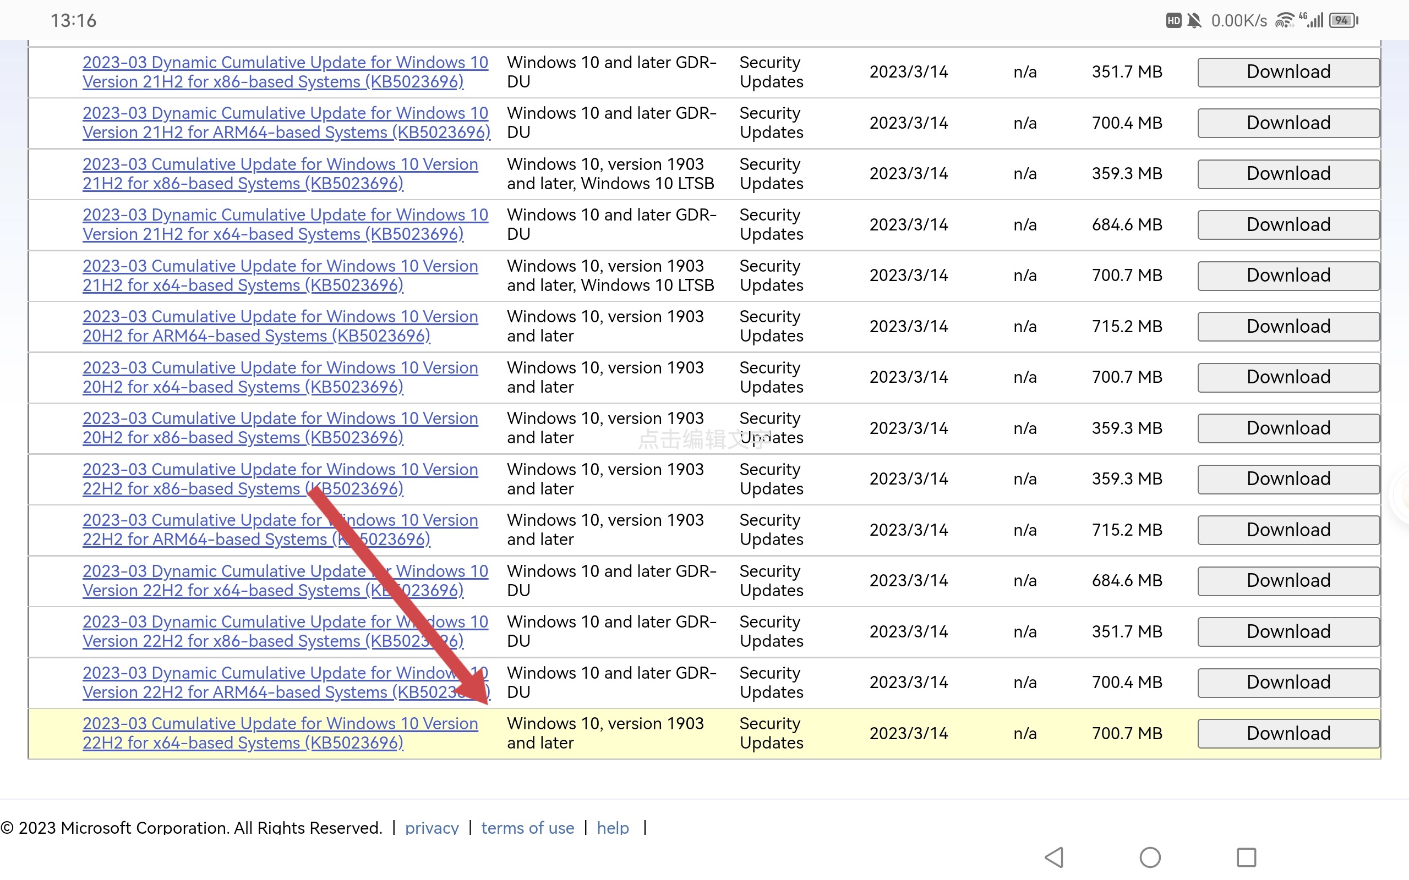Viewport: 1409px width, 880px height.
Task: Open Cumulative Update 22H2 x86 link
Action: (280, 479)
